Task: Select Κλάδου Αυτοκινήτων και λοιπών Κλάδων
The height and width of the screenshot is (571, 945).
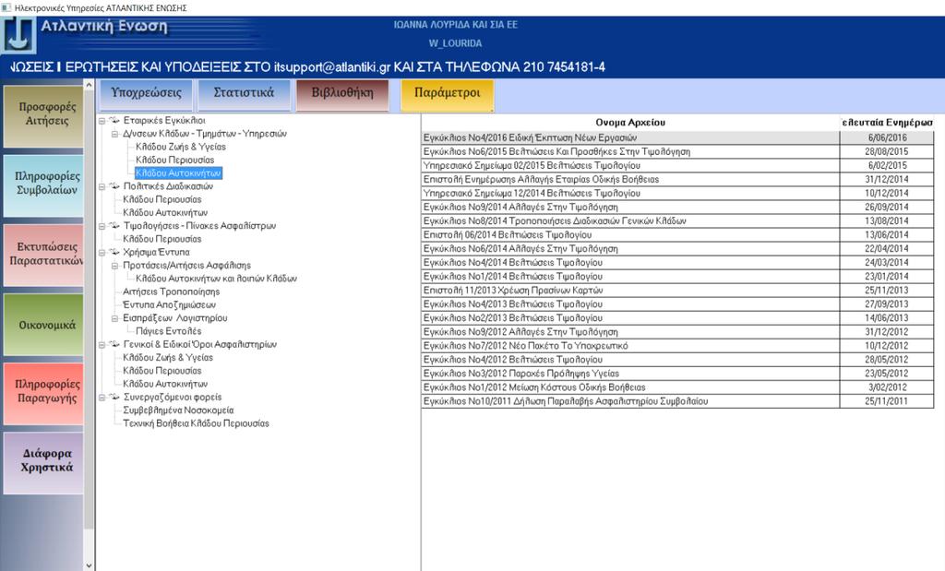Action: 216,279
